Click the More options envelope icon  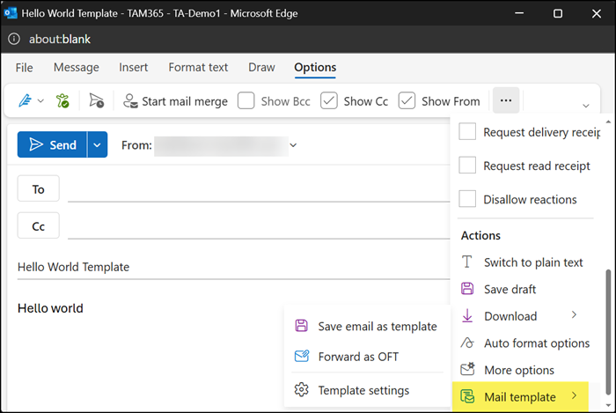pyautogui.click(x=467, y=369)
